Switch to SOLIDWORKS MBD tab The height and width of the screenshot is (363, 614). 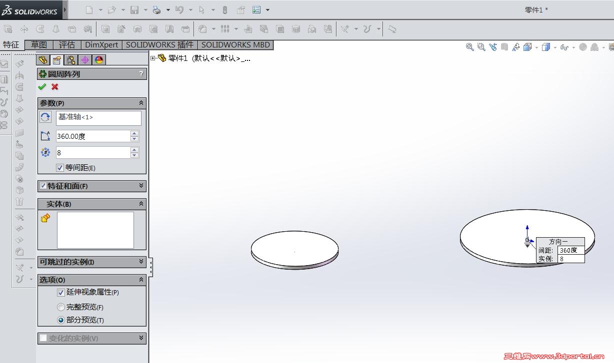[236, 44]
